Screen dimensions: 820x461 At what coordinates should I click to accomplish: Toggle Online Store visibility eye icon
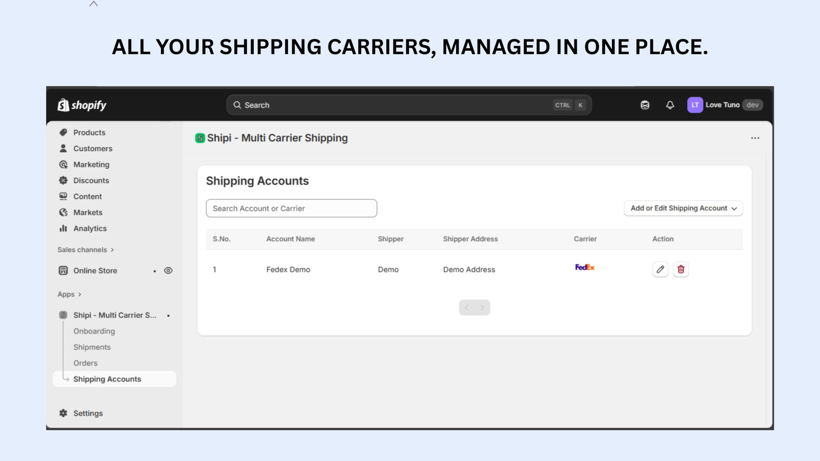pyautogui.click(x=168, y=270)
